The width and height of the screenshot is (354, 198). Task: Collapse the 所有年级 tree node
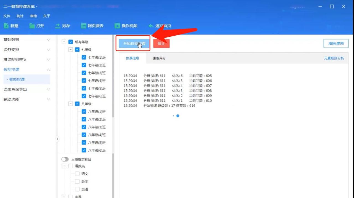(64, 42)
